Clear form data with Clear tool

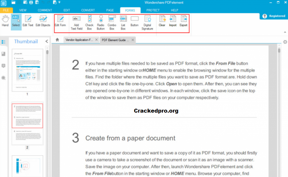(x=162, y=21)
